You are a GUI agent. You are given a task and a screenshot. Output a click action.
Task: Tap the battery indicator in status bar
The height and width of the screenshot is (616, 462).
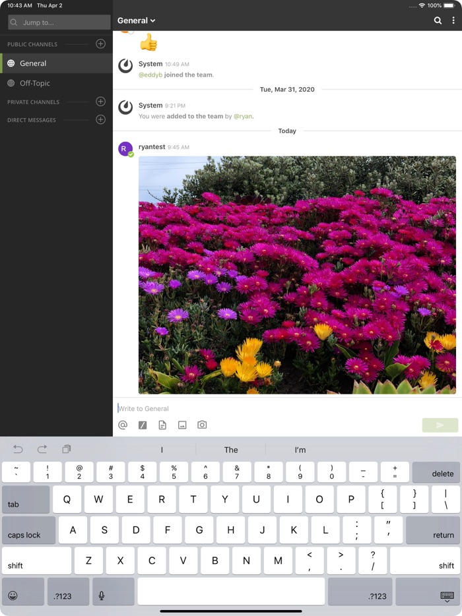(449, 5)
